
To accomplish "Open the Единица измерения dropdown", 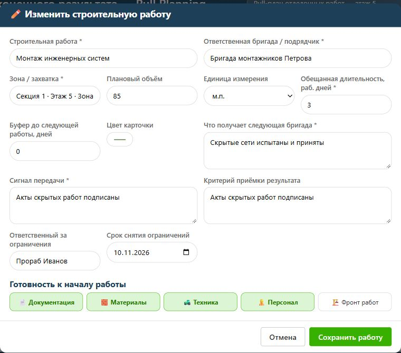I will [249, 96].
